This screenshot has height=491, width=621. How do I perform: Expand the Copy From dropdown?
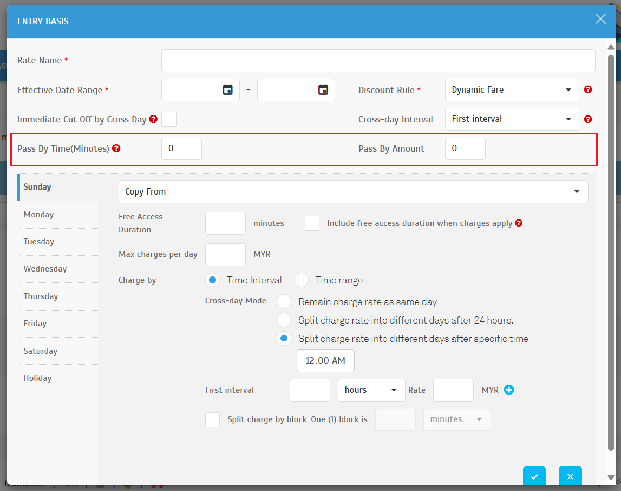[x=353, y=192]
